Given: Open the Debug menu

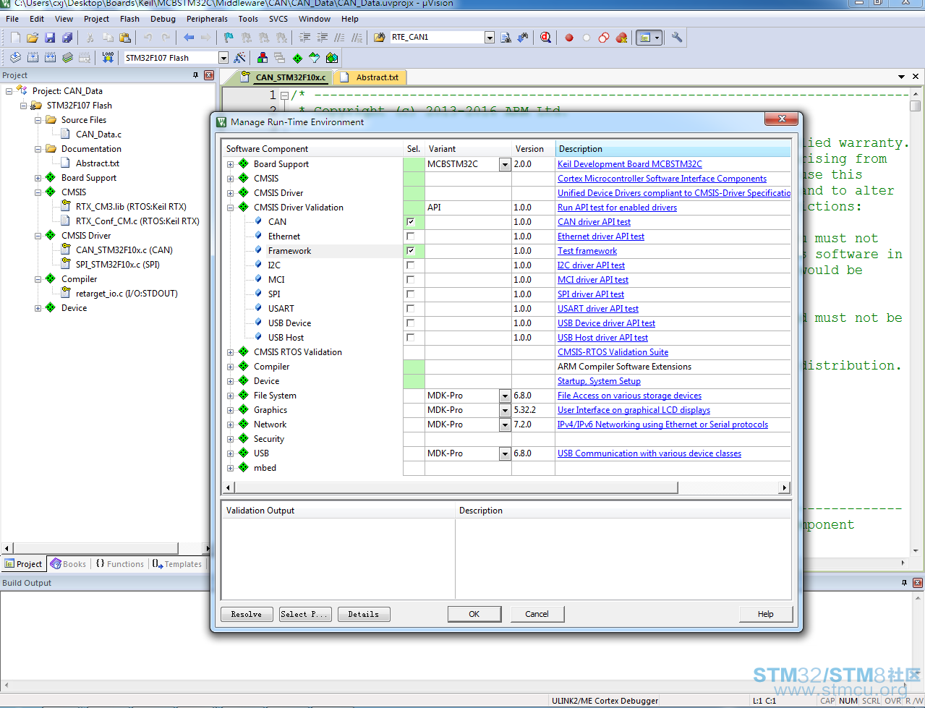Looking at the screenshot, I should point(163,19).
